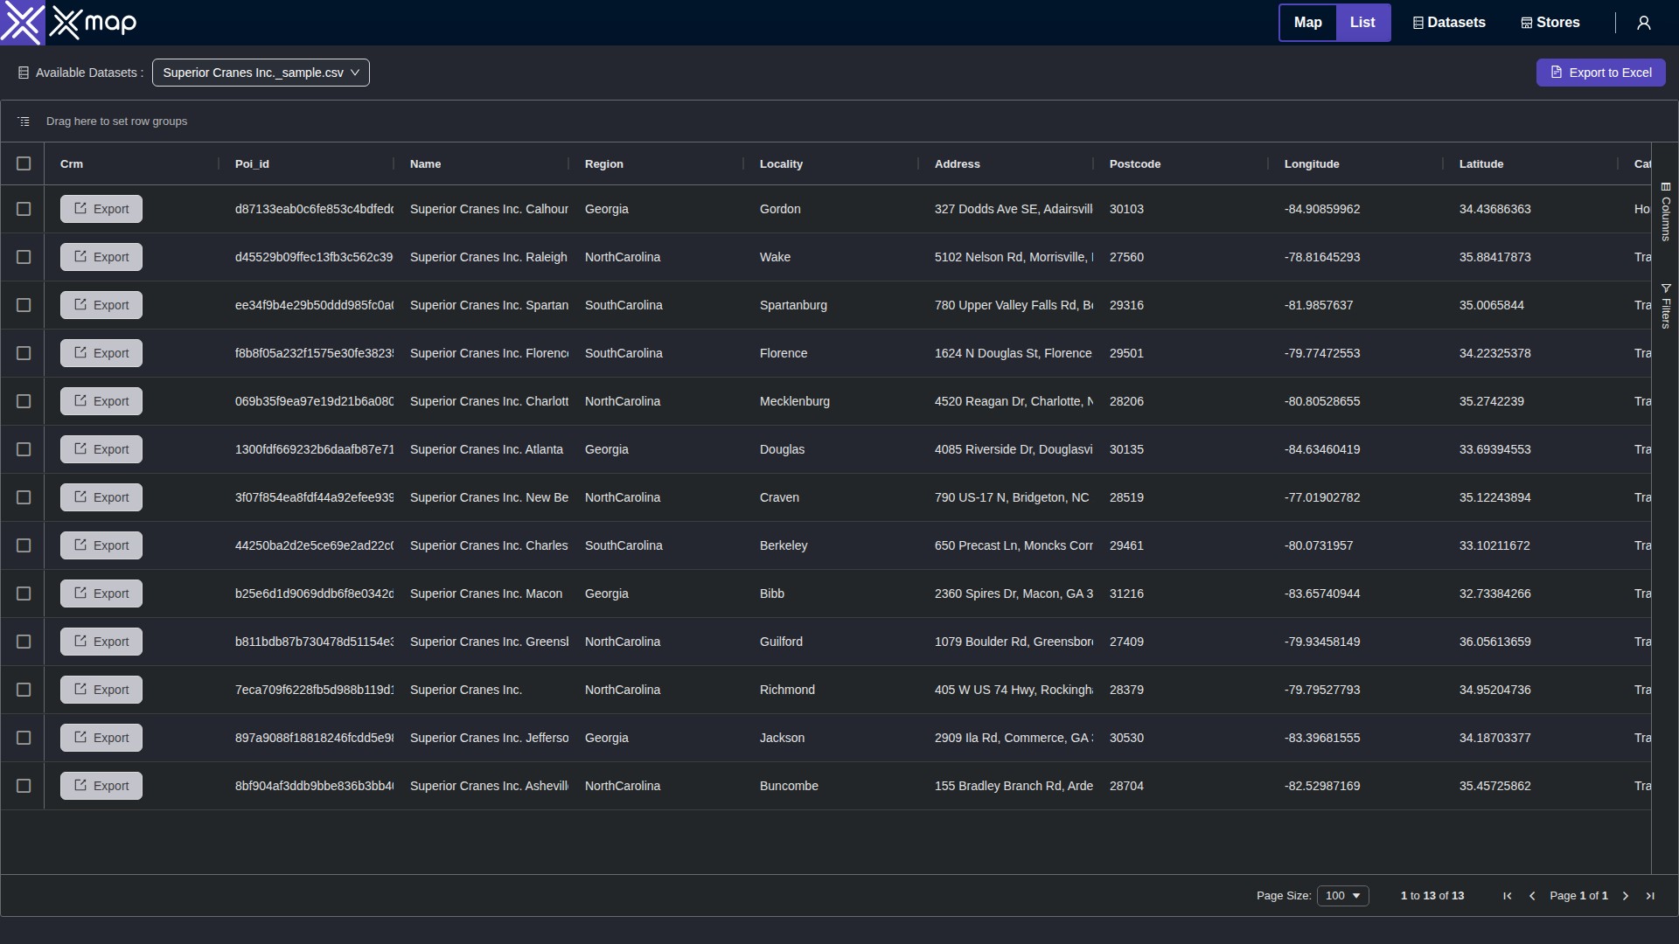Open the Stores menu

tap(1550, 23)
